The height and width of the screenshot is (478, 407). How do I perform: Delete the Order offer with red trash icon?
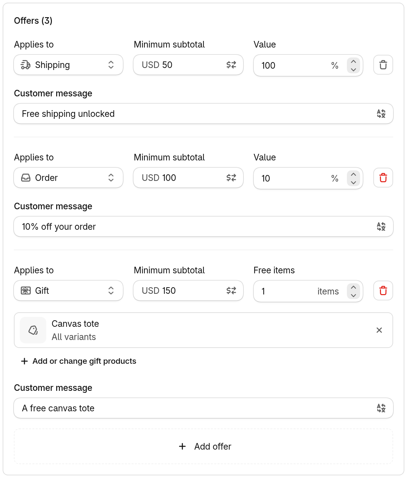pyautogui.click(x=383, y=178)
